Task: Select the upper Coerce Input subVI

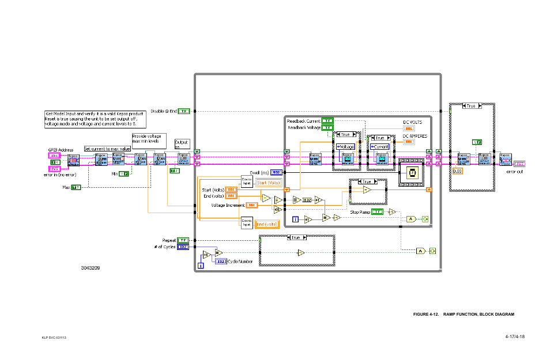Action: (247, 181)
